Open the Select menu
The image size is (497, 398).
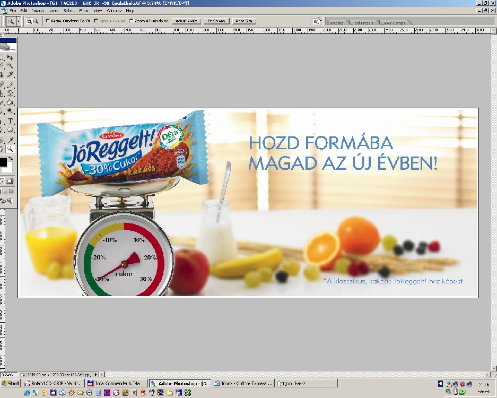pyautogui.click(x=69, y=11)
